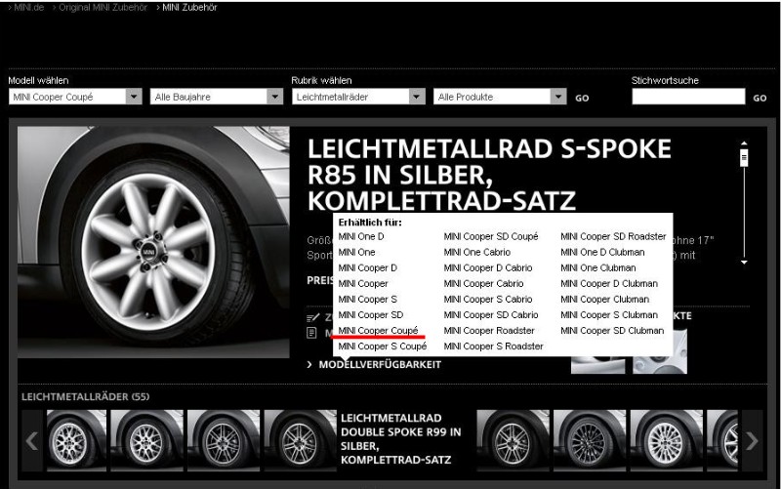
Task: Click the left carousel arrow for wheels
Action: 31,441
